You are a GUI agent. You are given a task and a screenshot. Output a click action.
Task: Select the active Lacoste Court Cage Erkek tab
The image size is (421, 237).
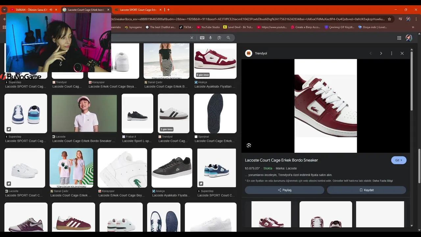[x=86, y=10]
